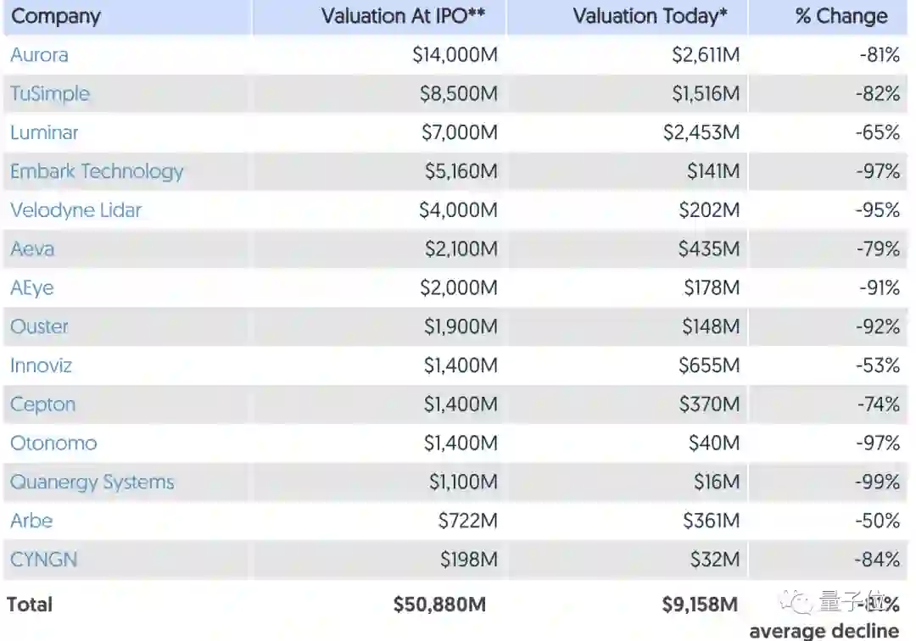
Task: Click the Aeva company link
Action: pyautogui.click(x=32, y=249)
